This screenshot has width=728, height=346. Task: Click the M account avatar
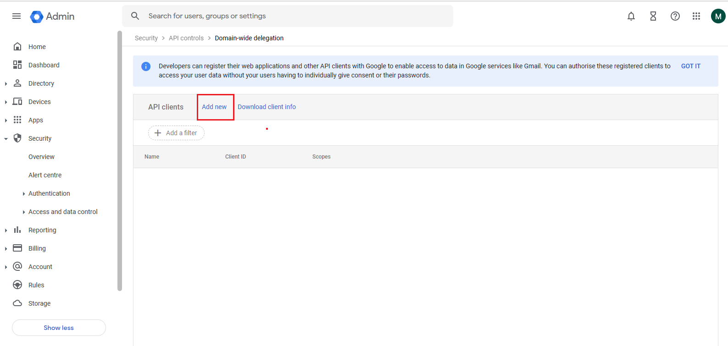point(718,16)
